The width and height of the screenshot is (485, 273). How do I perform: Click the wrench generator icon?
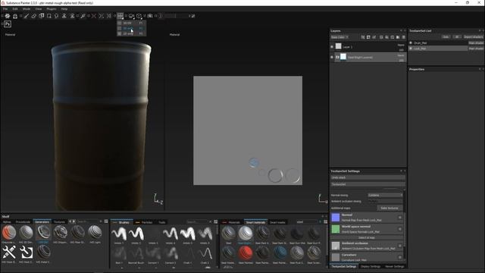tap(26, 253)
